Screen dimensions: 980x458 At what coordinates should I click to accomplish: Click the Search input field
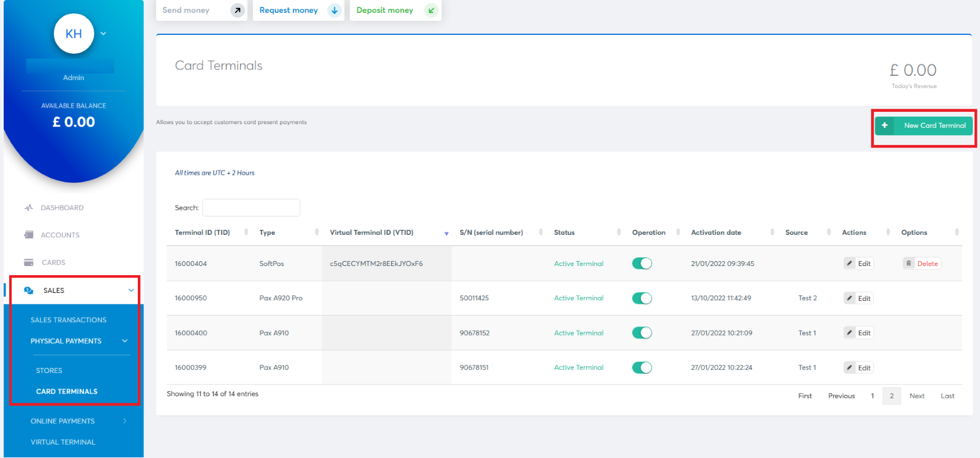tap(251, 208)
